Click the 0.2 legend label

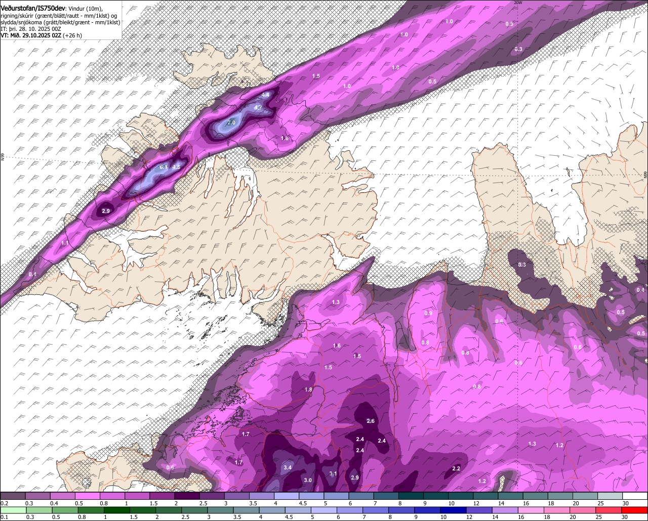click(5, 503)
